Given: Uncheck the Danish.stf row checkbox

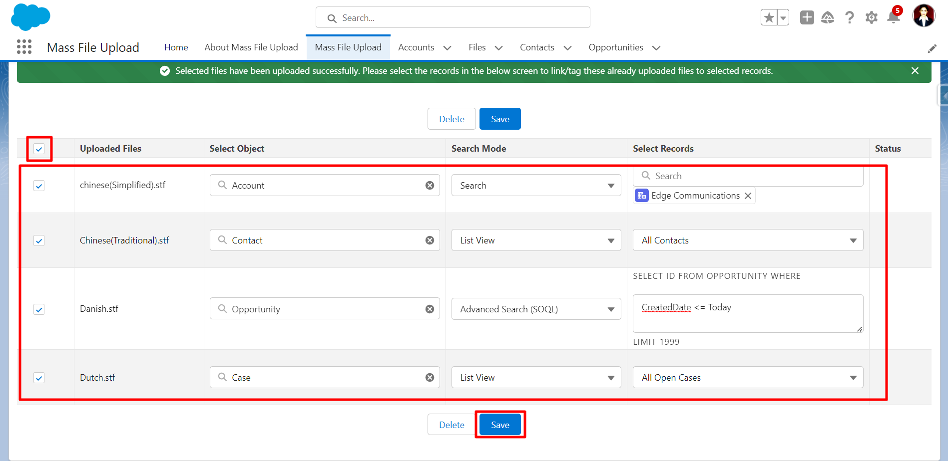Looking at the screenshot, I should (39, 309).
